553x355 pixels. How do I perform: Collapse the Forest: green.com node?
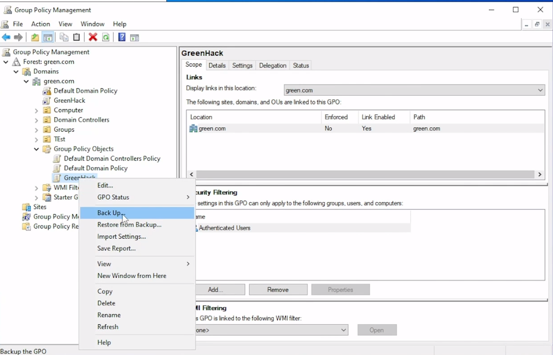coord(6,62)
